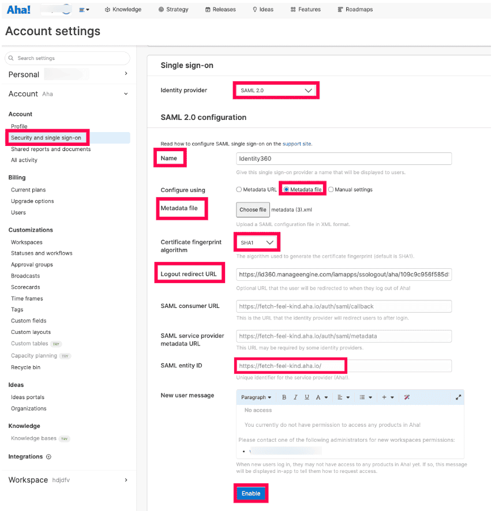Open Capacity planning settings
495x511 pixels.
[x=34, y=355]
